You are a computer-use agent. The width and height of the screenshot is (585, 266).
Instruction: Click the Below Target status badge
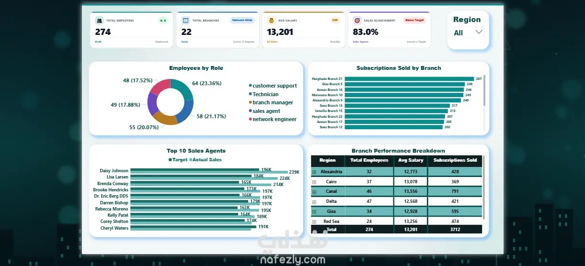[415, 21]
